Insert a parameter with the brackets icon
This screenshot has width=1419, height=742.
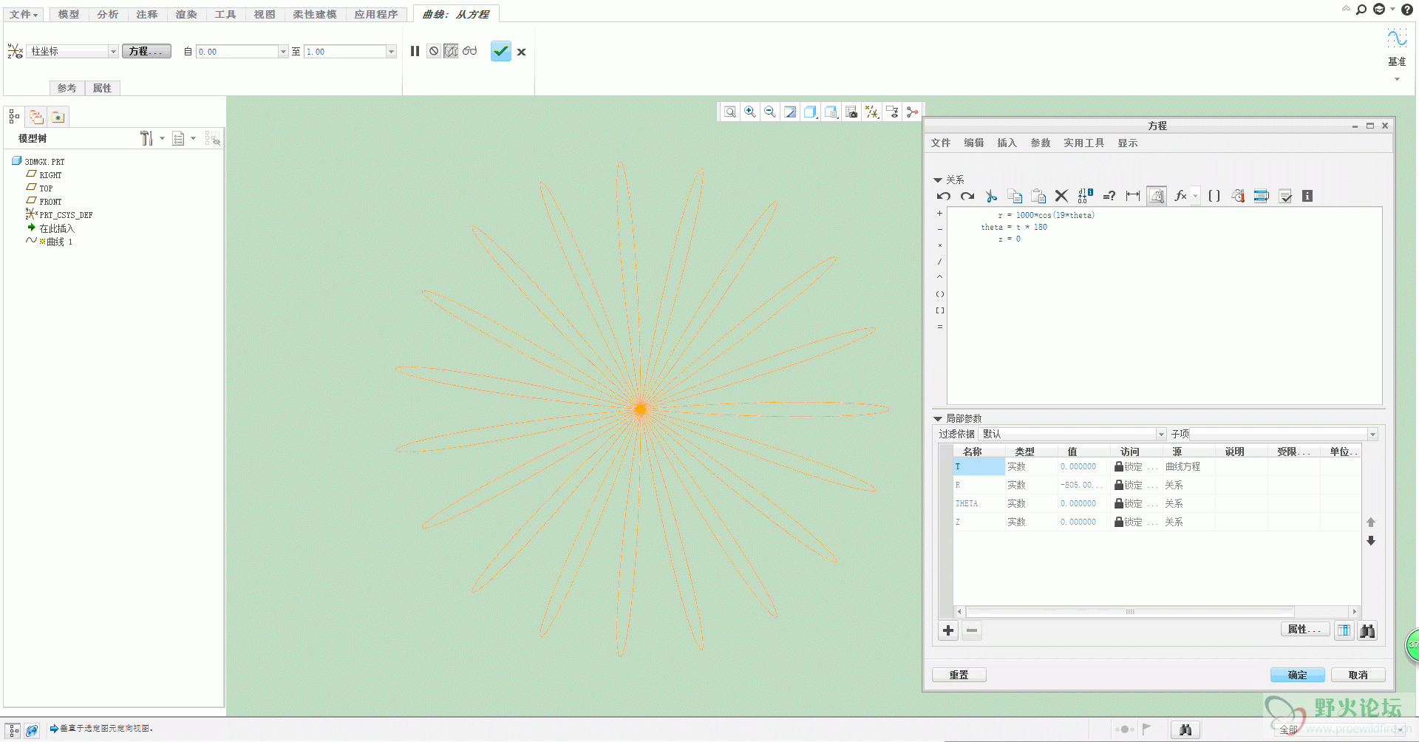pos(1214,196)
